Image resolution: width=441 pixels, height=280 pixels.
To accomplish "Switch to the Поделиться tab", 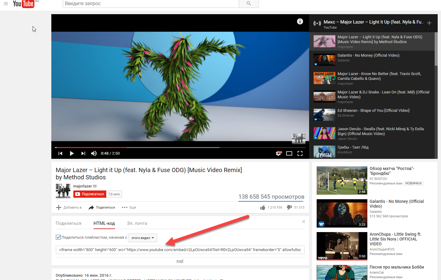I will coord(69,223).
